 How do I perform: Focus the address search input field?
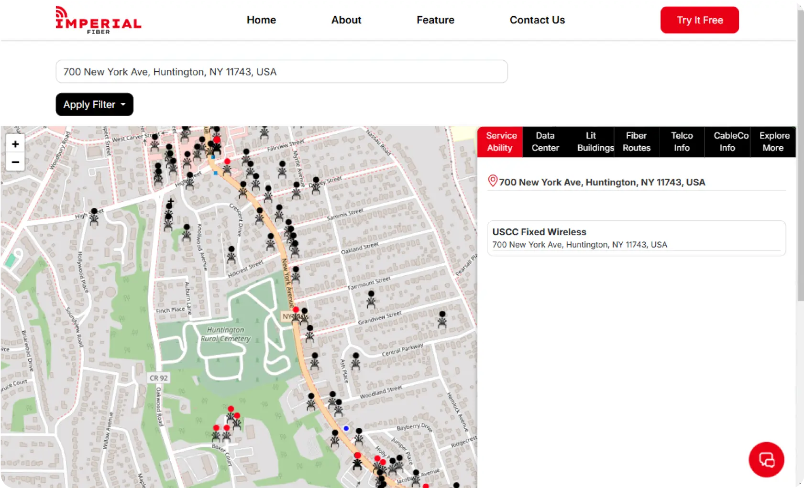tap(282, 72)
